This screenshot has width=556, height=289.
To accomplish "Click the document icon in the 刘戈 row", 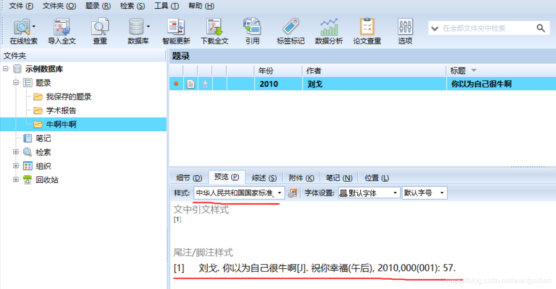I will tap(191, 84).
